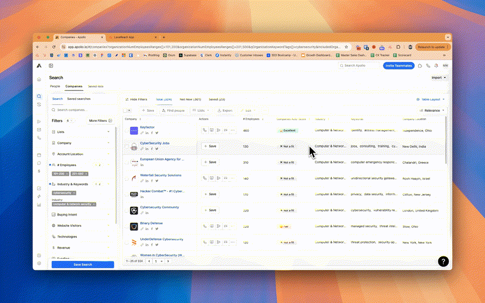Image resolution: width=485 pixels, height=303 pixels.
Task: Show the Saved (23) tab
Action: (x=217, y=99)
